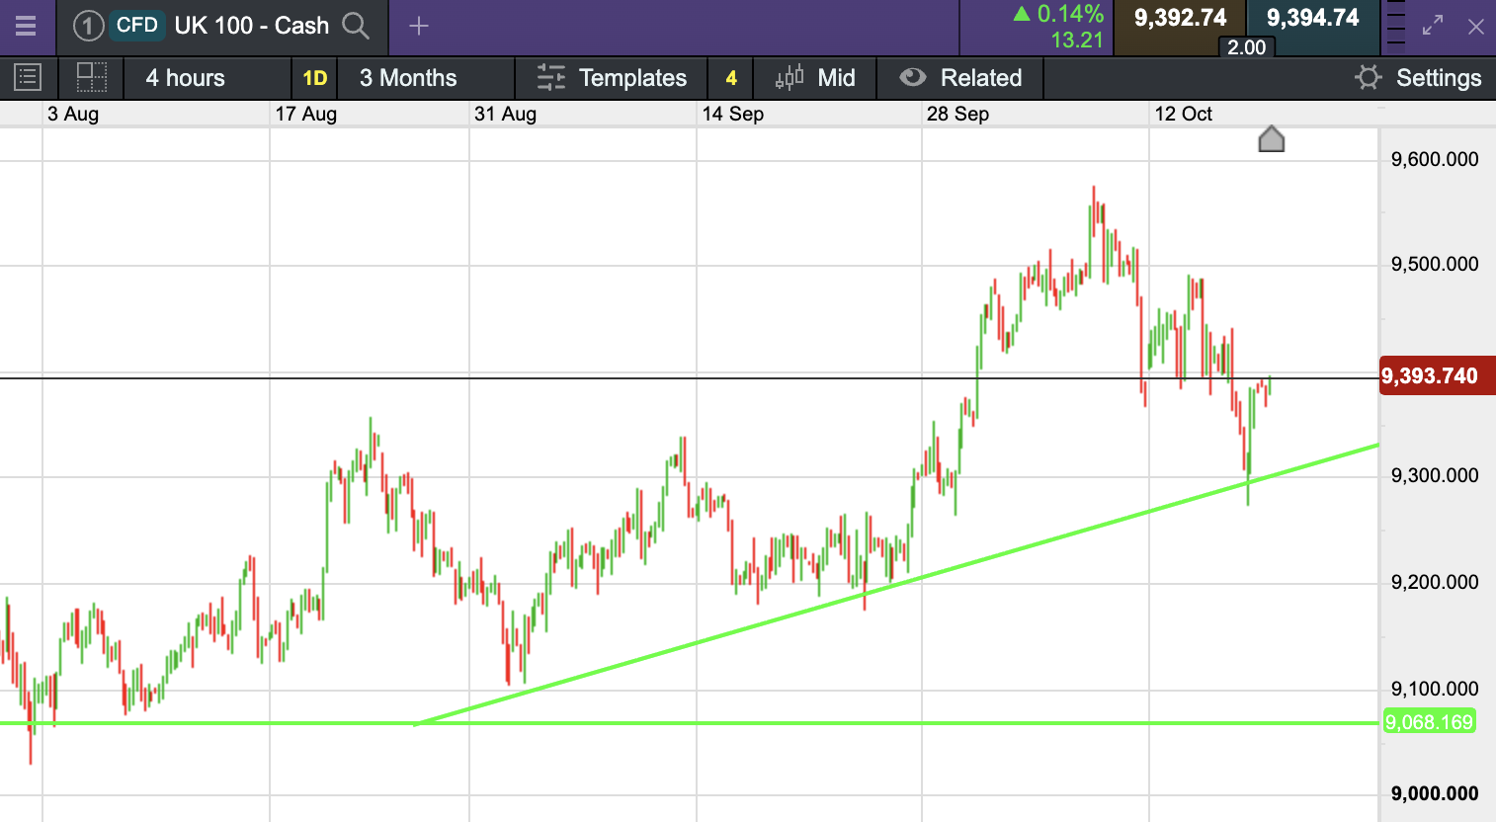Click the 3 Aug date label
Viewport: 1496px width, 822px height.
click(73, 114)
